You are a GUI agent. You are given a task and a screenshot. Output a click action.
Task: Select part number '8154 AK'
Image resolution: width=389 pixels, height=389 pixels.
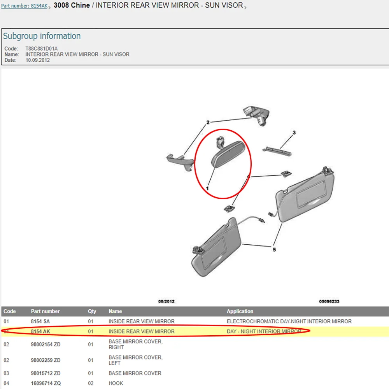40,331
